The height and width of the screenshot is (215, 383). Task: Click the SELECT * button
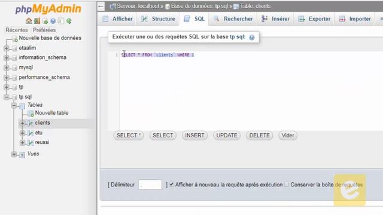click(129, 136)
